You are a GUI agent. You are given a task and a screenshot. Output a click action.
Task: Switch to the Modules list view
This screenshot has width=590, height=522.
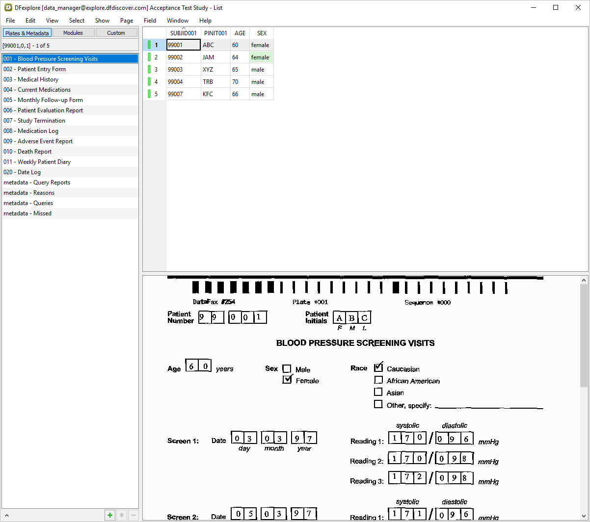tap(73, 33)
